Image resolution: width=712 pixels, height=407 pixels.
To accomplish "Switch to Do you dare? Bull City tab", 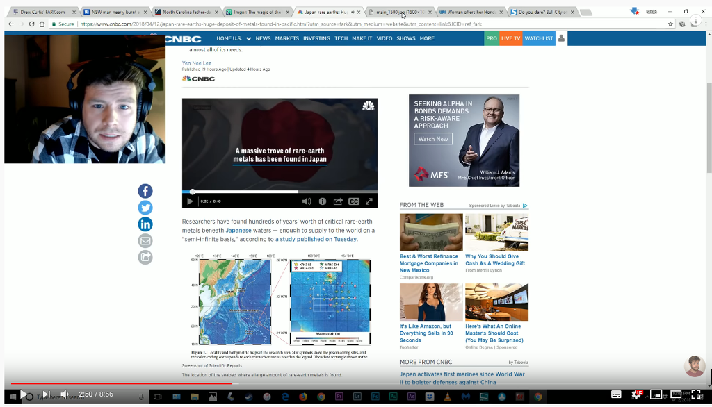I will (x=542, y=13).
